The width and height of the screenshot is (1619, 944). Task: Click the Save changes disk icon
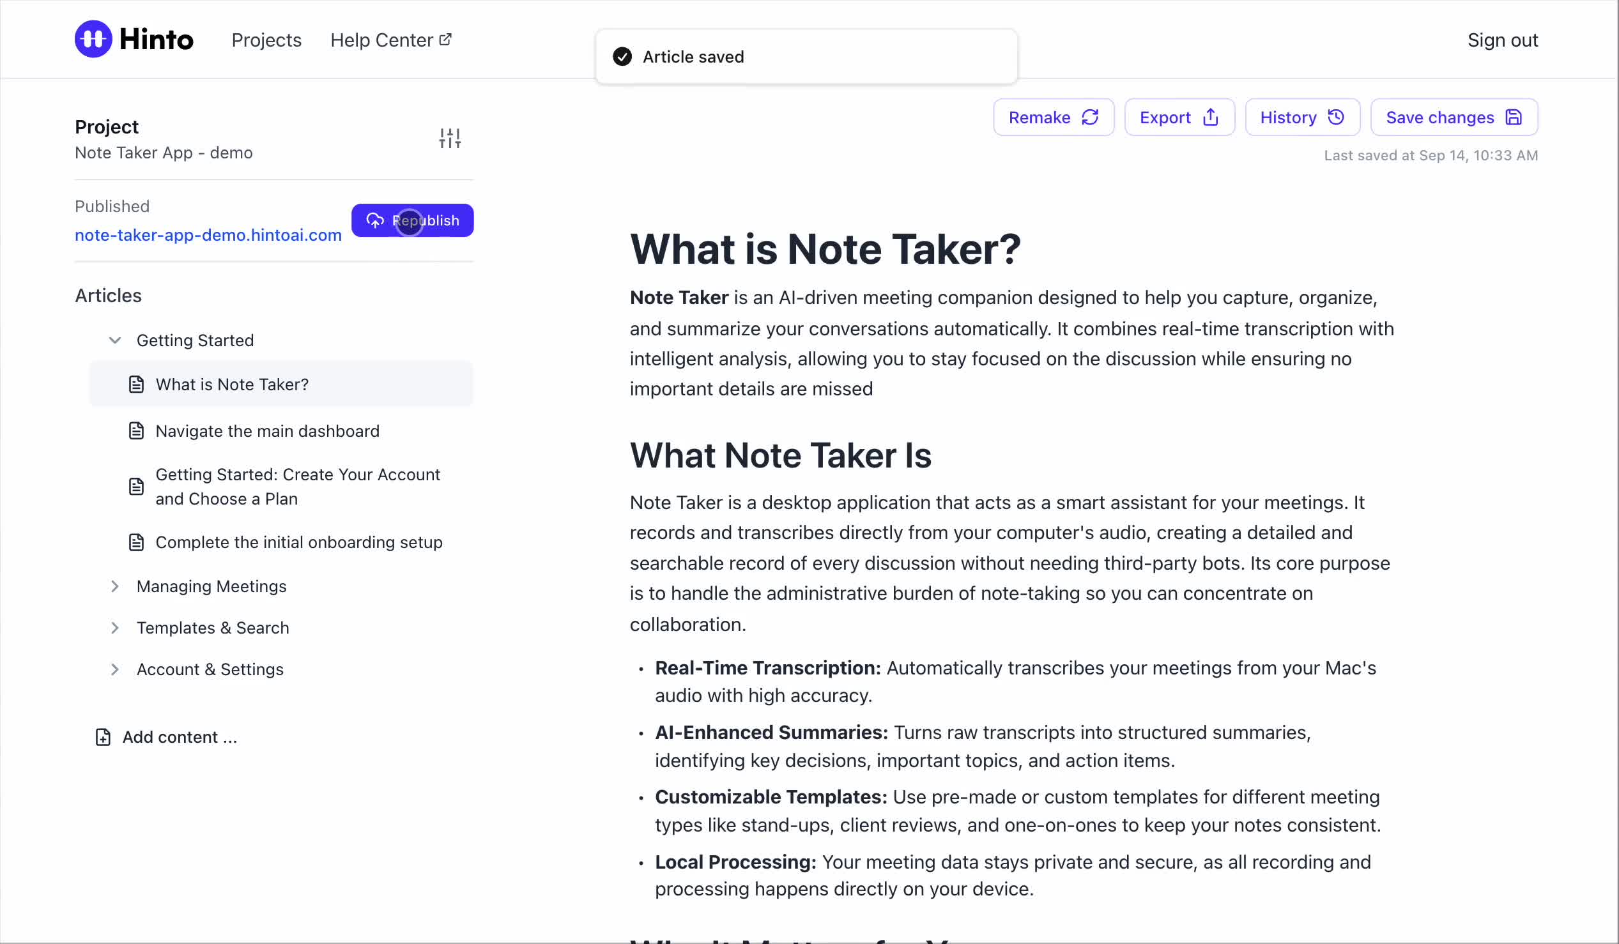click(1514, 118)
